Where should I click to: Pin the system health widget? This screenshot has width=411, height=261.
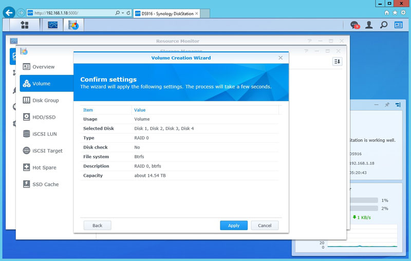387,105
